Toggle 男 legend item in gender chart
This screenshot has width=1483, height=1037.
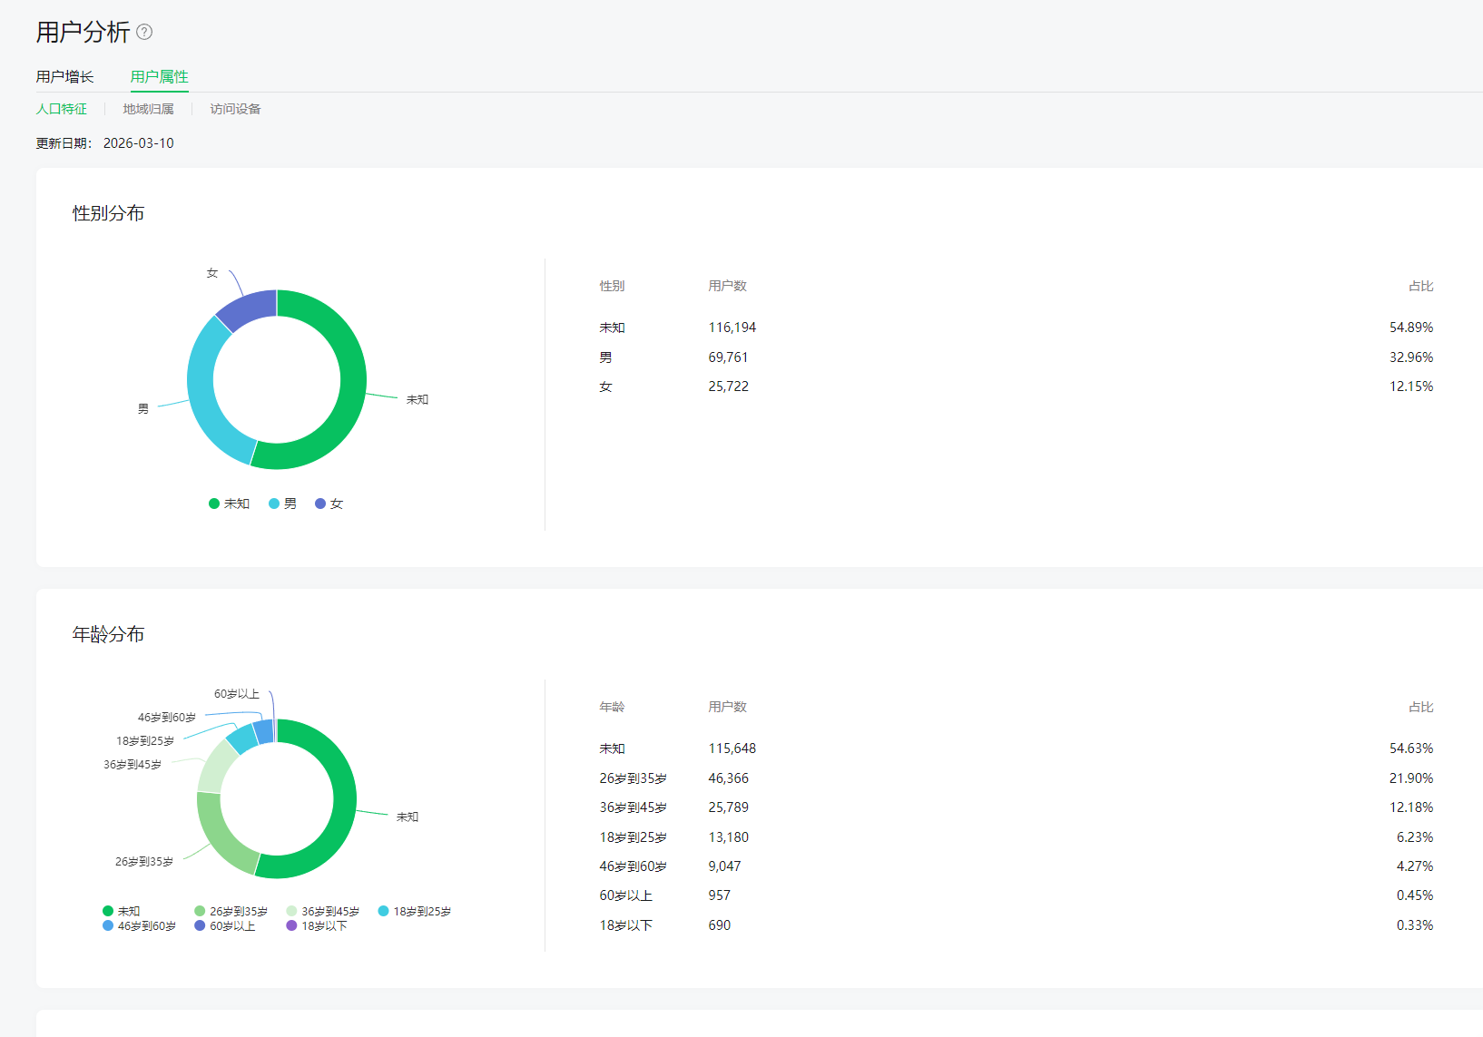(x=282, y=504)
